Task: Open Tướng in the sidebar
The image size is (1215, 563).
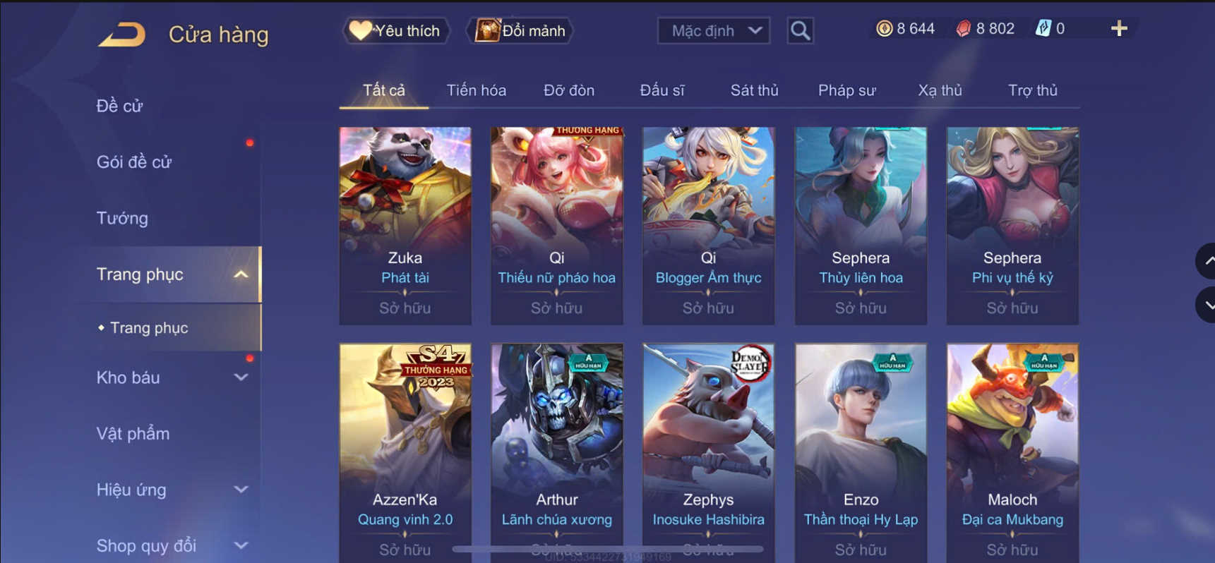Action: click(x=122, y=218)
